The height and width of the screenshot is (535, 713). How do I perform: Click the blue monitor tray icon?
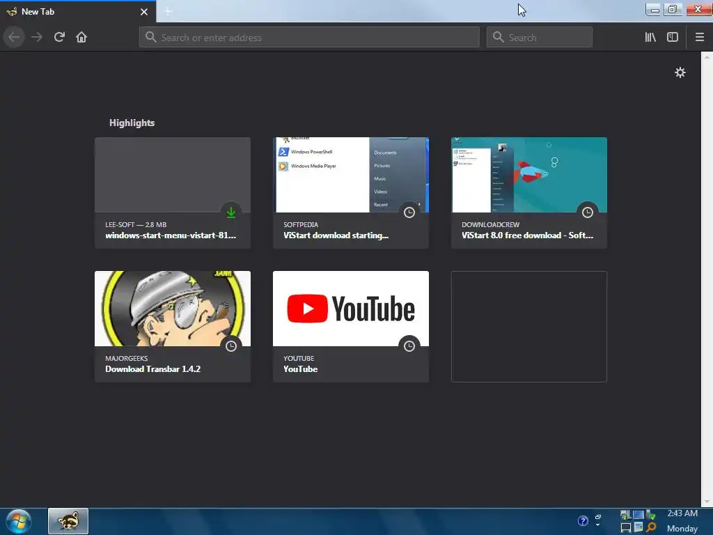point(638,515)
